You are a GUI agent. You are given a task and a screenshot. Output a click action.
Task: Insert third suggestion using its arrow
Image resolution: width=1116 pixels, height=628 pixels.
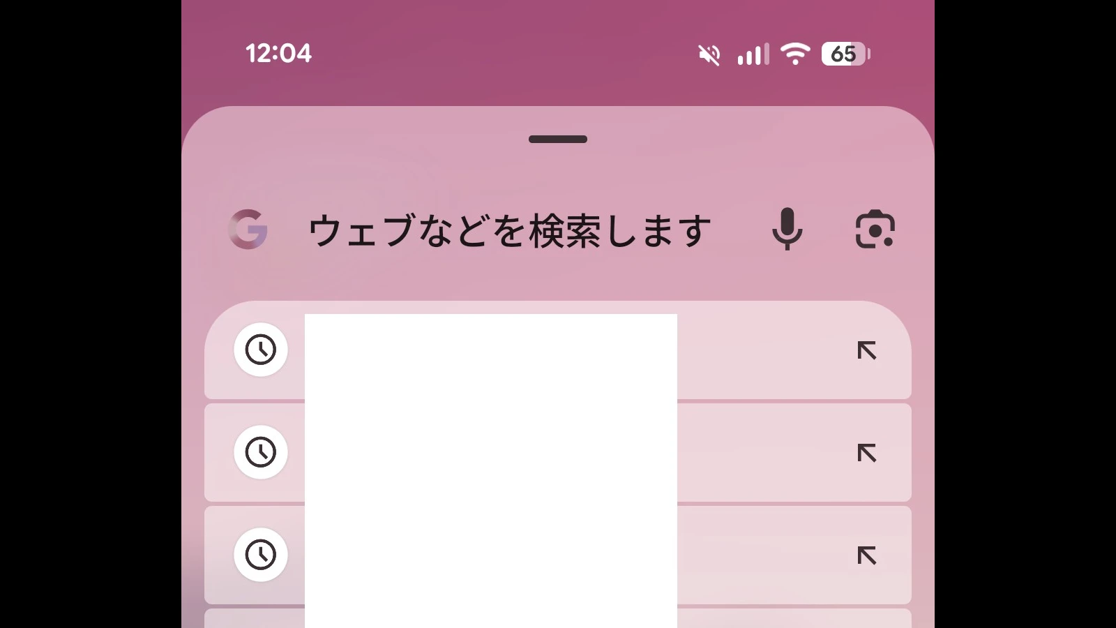(866, 555)
